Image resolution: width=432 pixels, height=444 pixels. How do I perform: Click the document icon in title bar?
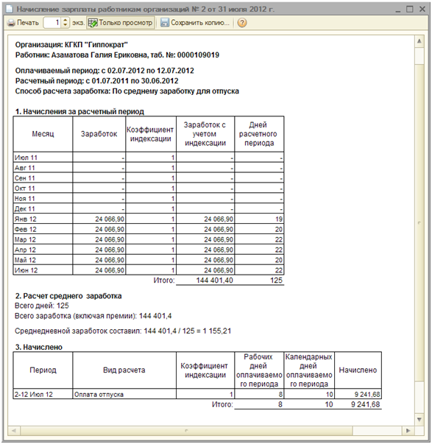pyautogui.click(x=10, y=9)
